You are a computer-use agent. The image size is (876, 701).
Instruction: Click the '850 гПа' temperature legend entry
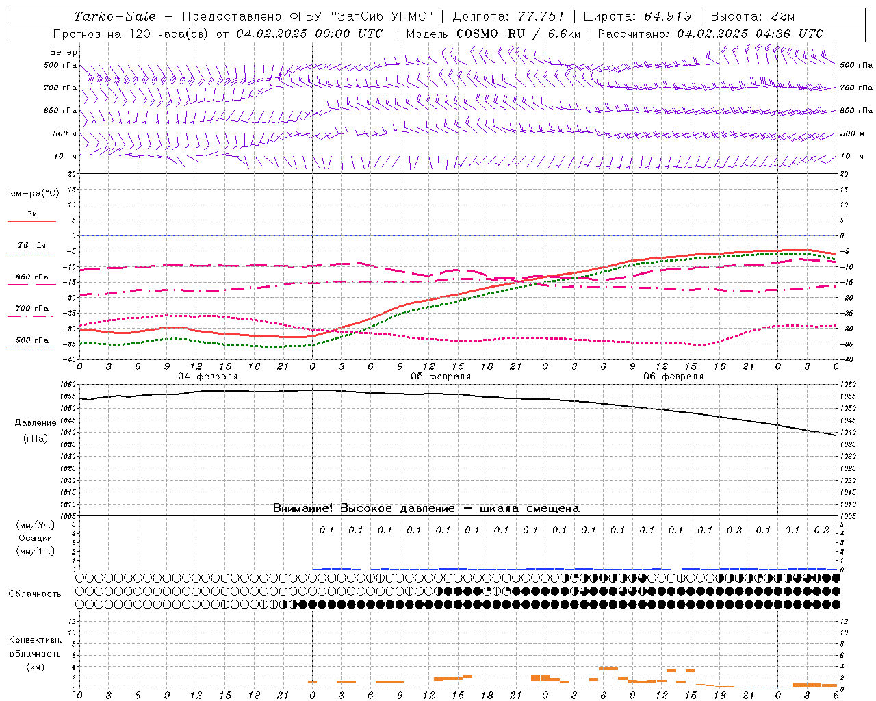[x=32, y=277]
